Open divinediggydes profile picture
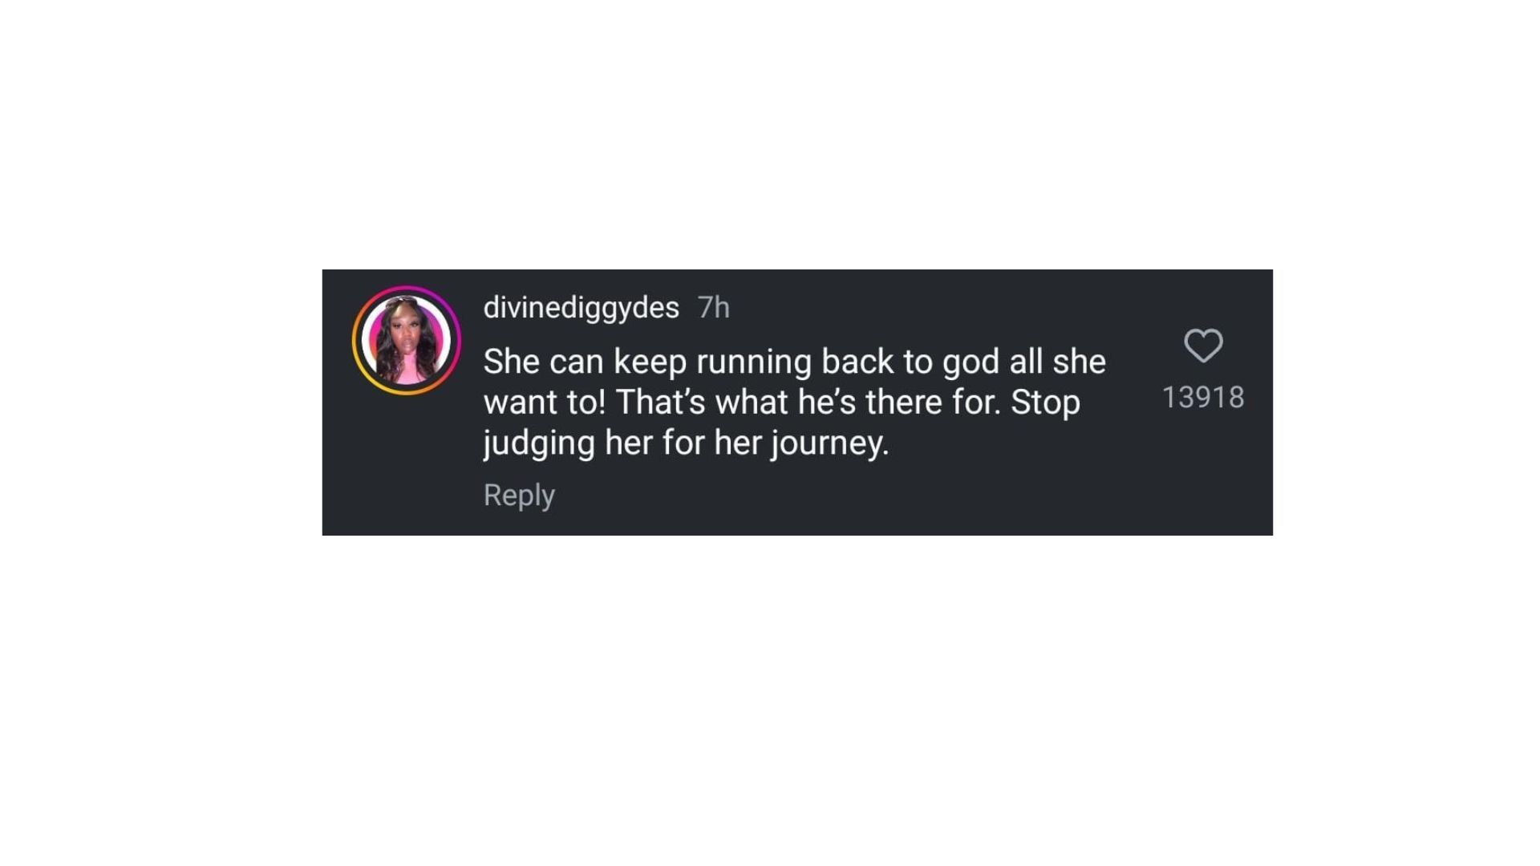Viewport: 1540px width, 866px height. (x=407, y=341)
